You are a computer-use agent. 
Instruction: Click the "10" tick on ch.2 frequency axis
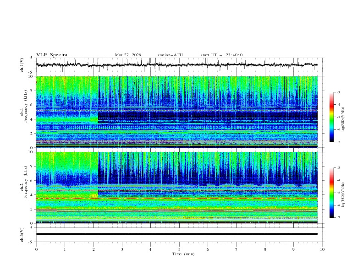tap(31, 152)
